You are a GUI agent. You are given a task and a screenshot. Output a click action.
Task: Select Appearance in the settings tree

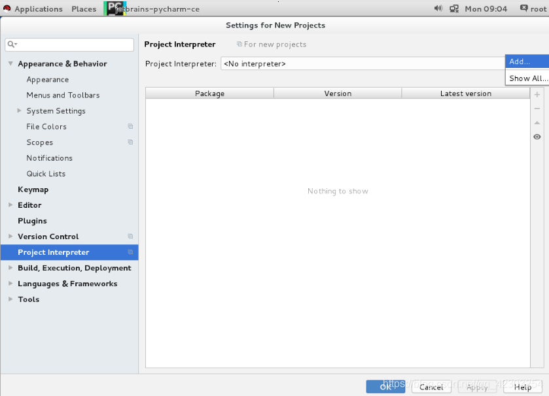48,80
